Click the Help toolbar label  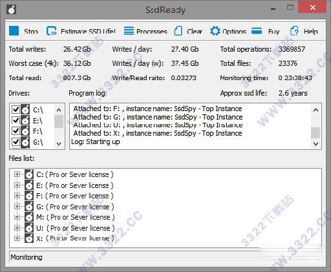[x=310, y=32]
